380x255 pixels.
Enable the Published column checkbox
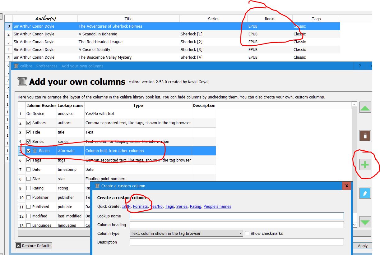pos(29,207)
